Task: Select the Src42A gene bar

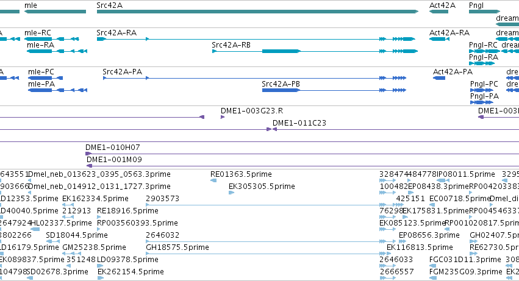Action: [257, 12]
